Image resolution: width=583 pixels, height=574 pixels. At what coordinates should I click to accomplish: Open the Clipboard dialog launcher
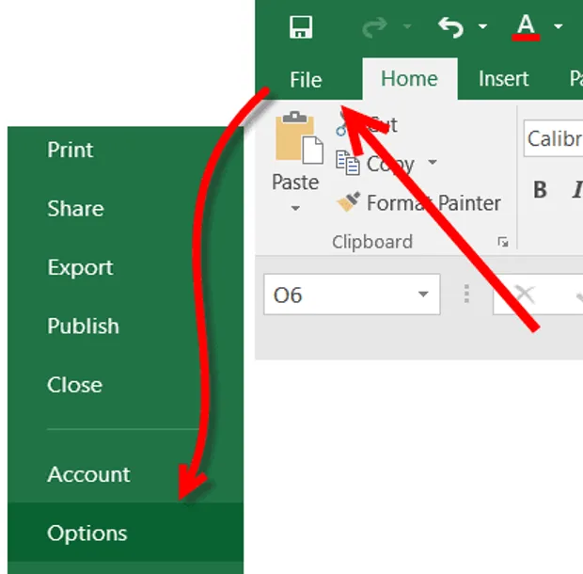(503, 243)
